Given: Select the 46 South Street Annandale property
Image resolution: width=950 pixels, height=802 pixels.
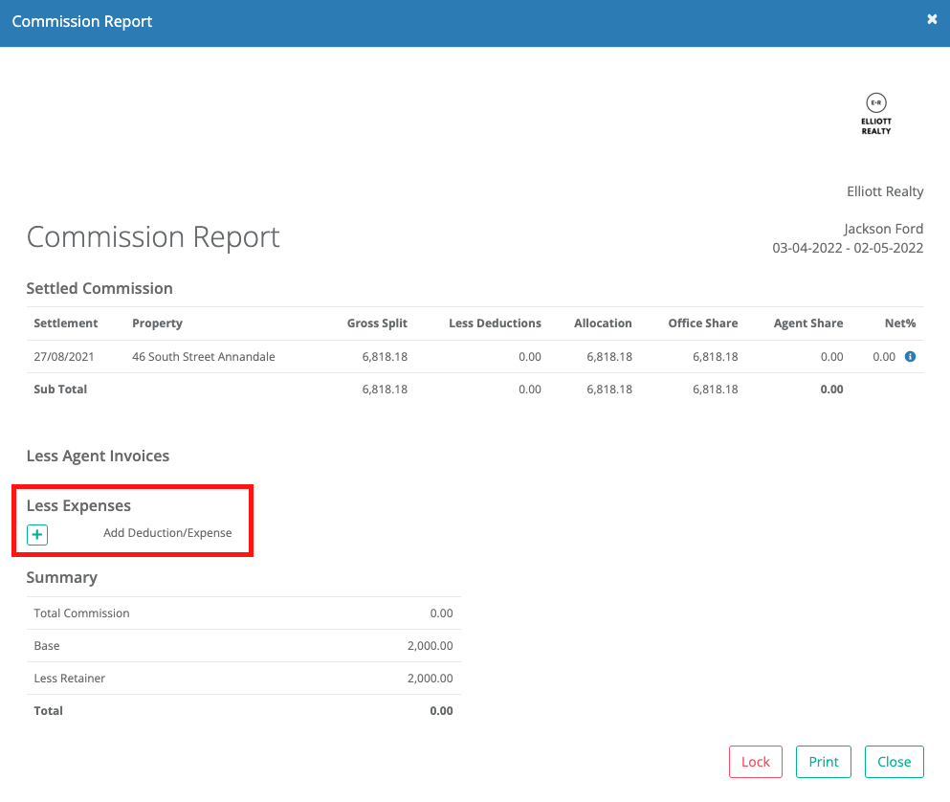Looking at the screenshot, I should 203,357.
